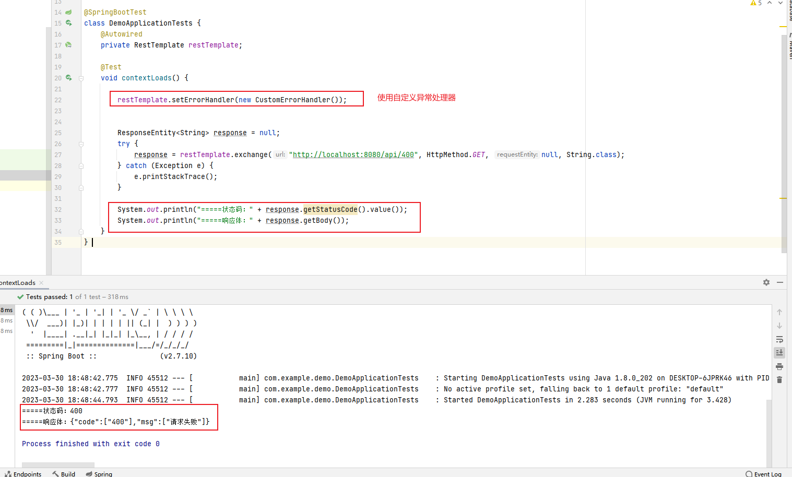Open the Spring tool window
This screenshot has height=477, width=792.
click(99, 474)
